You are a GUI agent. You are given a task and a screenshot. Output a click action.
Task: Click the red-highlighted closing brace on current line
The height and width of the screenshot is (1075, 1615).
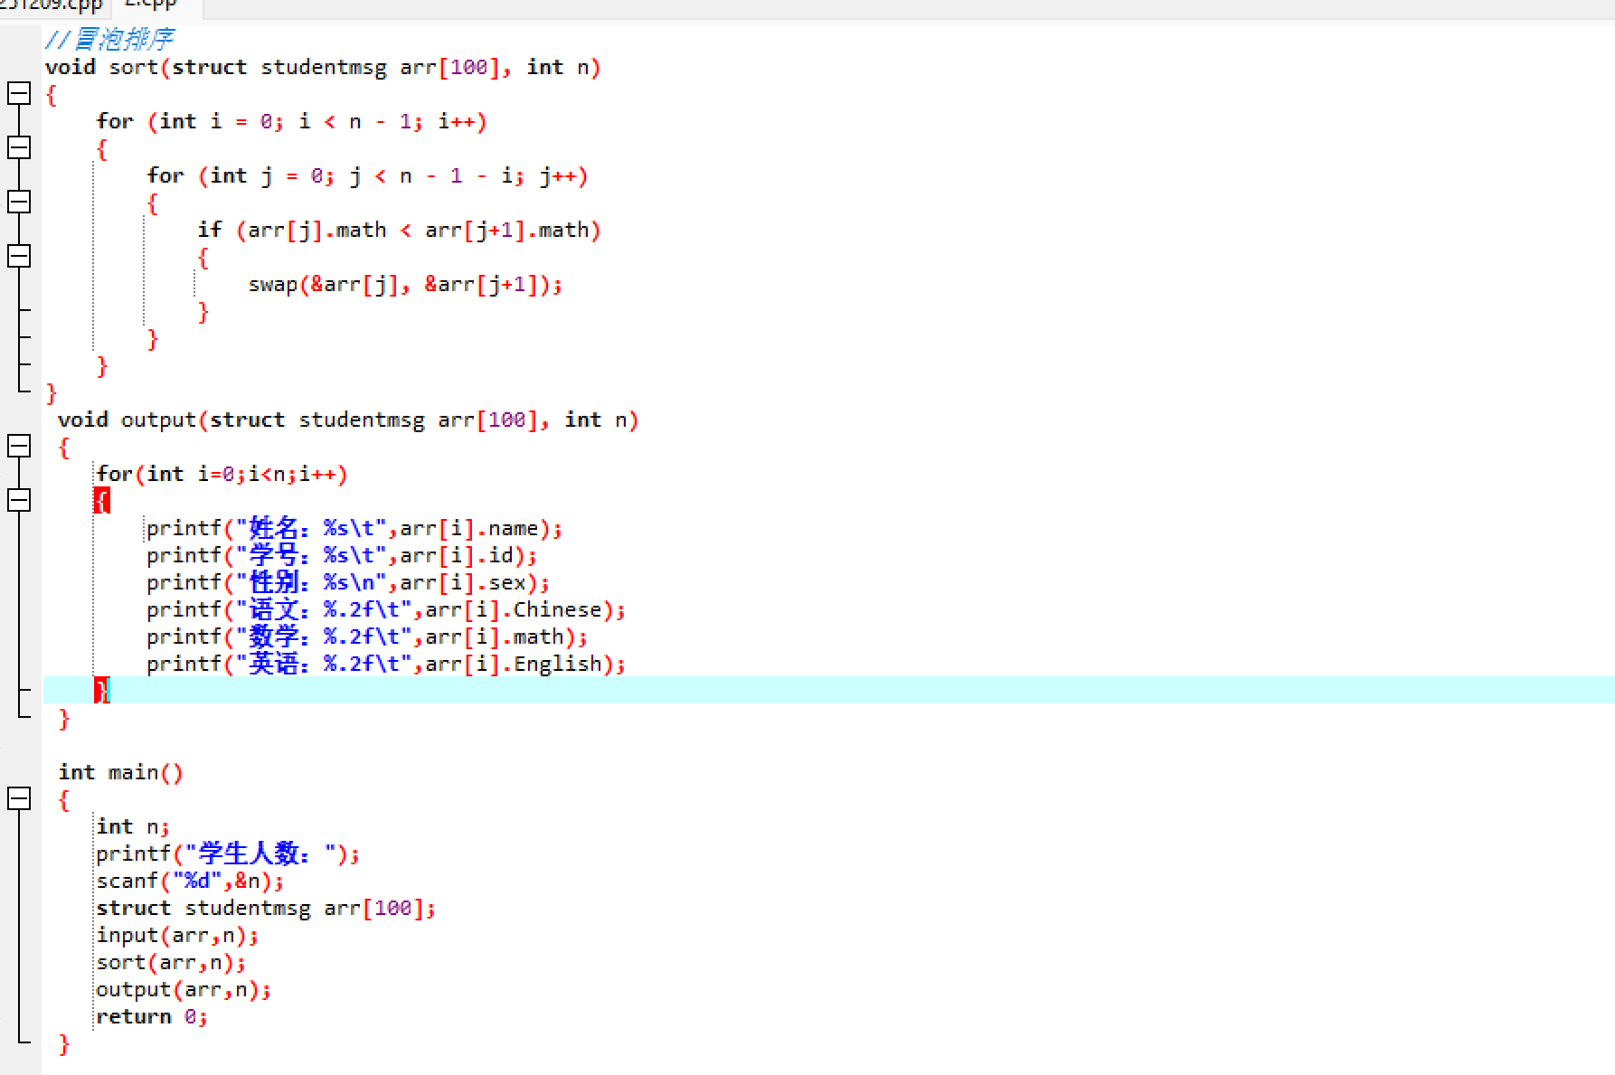point(102,691)
